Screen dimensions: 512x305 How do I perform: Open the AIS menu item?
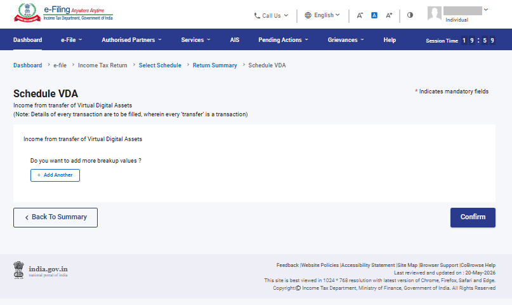coord(235,40)
